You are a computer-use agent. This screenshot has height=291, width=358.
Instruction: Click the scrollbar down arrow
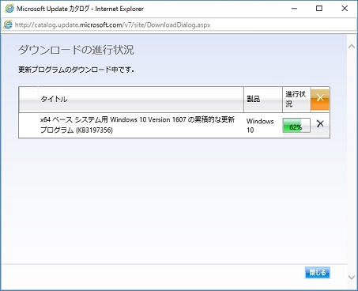[352, 277]
